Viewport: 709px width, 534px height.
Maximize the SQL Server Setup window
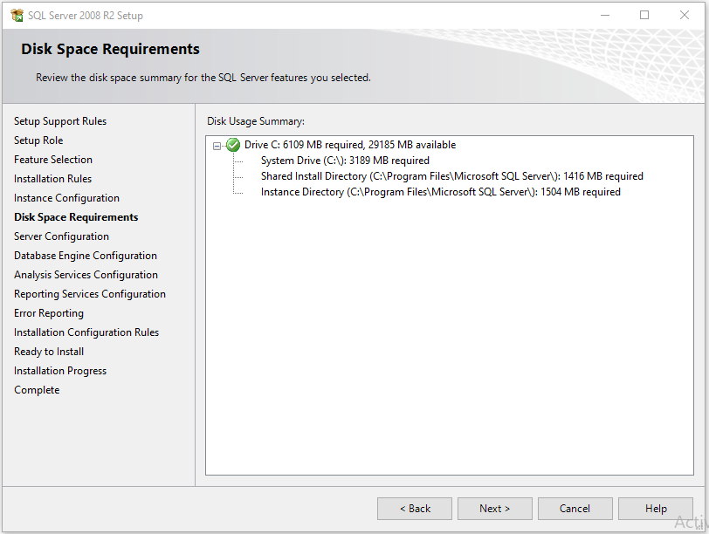coord(644,16)
